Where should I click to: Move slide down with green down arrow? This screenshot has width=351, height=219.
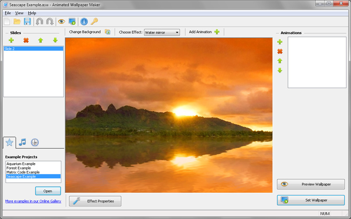click(55, 40)
